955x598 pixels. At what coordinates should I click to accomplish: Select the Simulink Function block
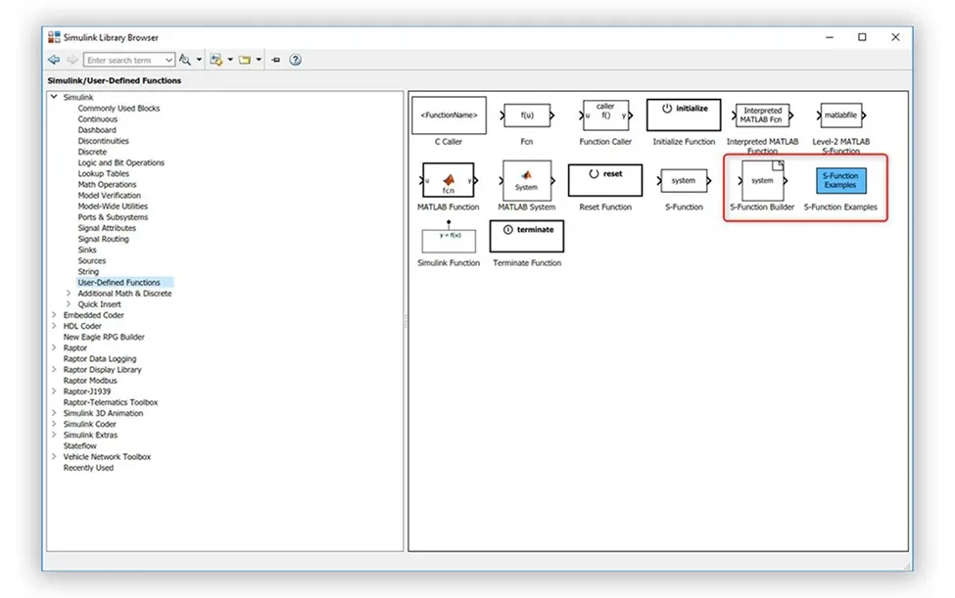449,238
